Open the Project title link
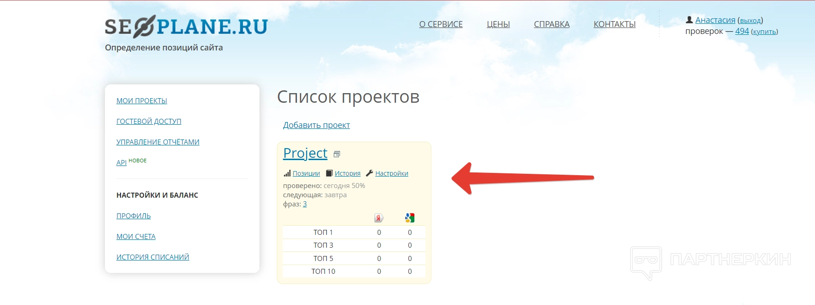 point(305,153)
